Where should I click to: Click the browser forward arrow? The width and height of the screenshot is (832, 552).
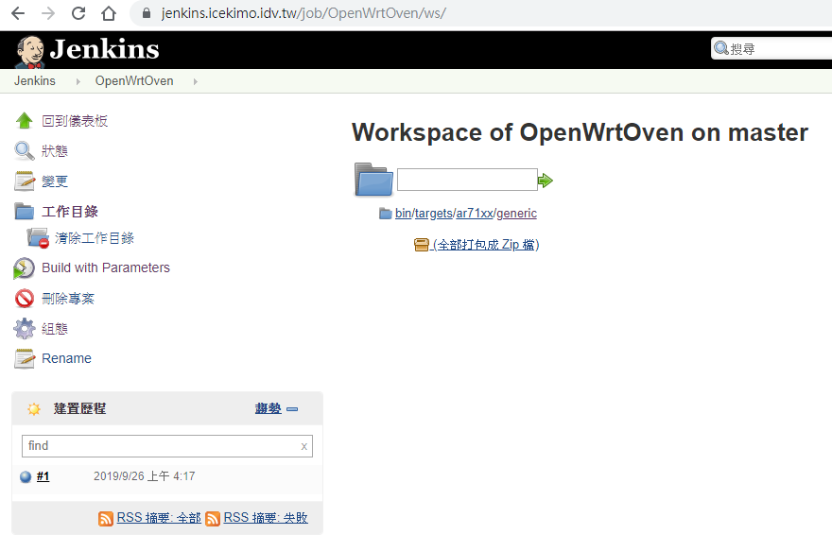coord(48,13)
